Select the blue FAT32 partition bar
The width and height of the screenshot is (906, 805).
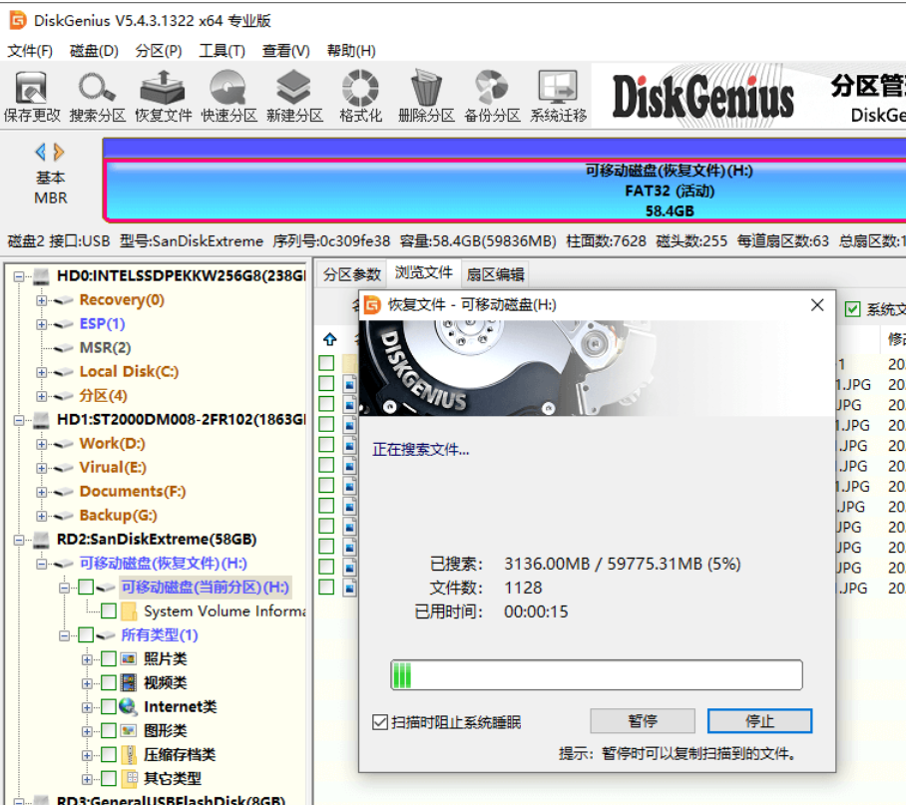[x=505, y=191]
